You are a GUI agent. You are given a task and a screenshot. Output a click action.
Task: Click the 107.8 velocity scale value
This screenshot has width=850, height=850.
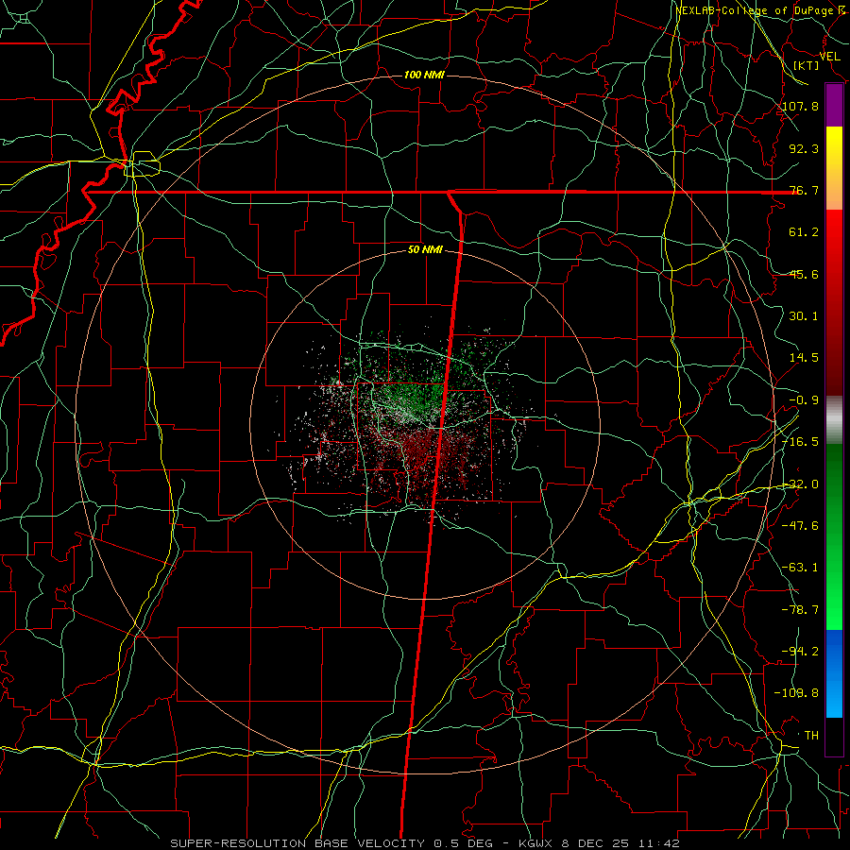(801, 106)
